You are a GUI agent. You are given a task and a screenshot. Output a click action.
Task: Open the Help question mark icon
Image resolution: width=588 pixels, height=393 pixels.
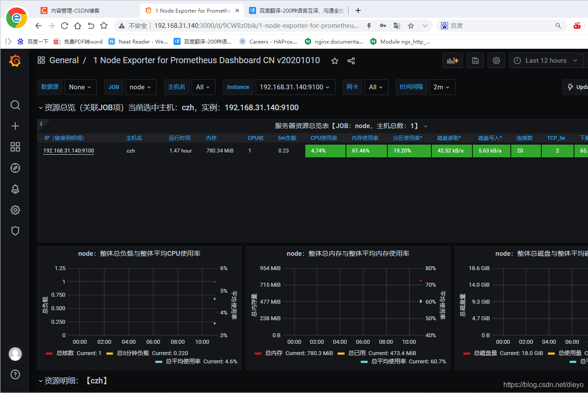tap(15, 375)
